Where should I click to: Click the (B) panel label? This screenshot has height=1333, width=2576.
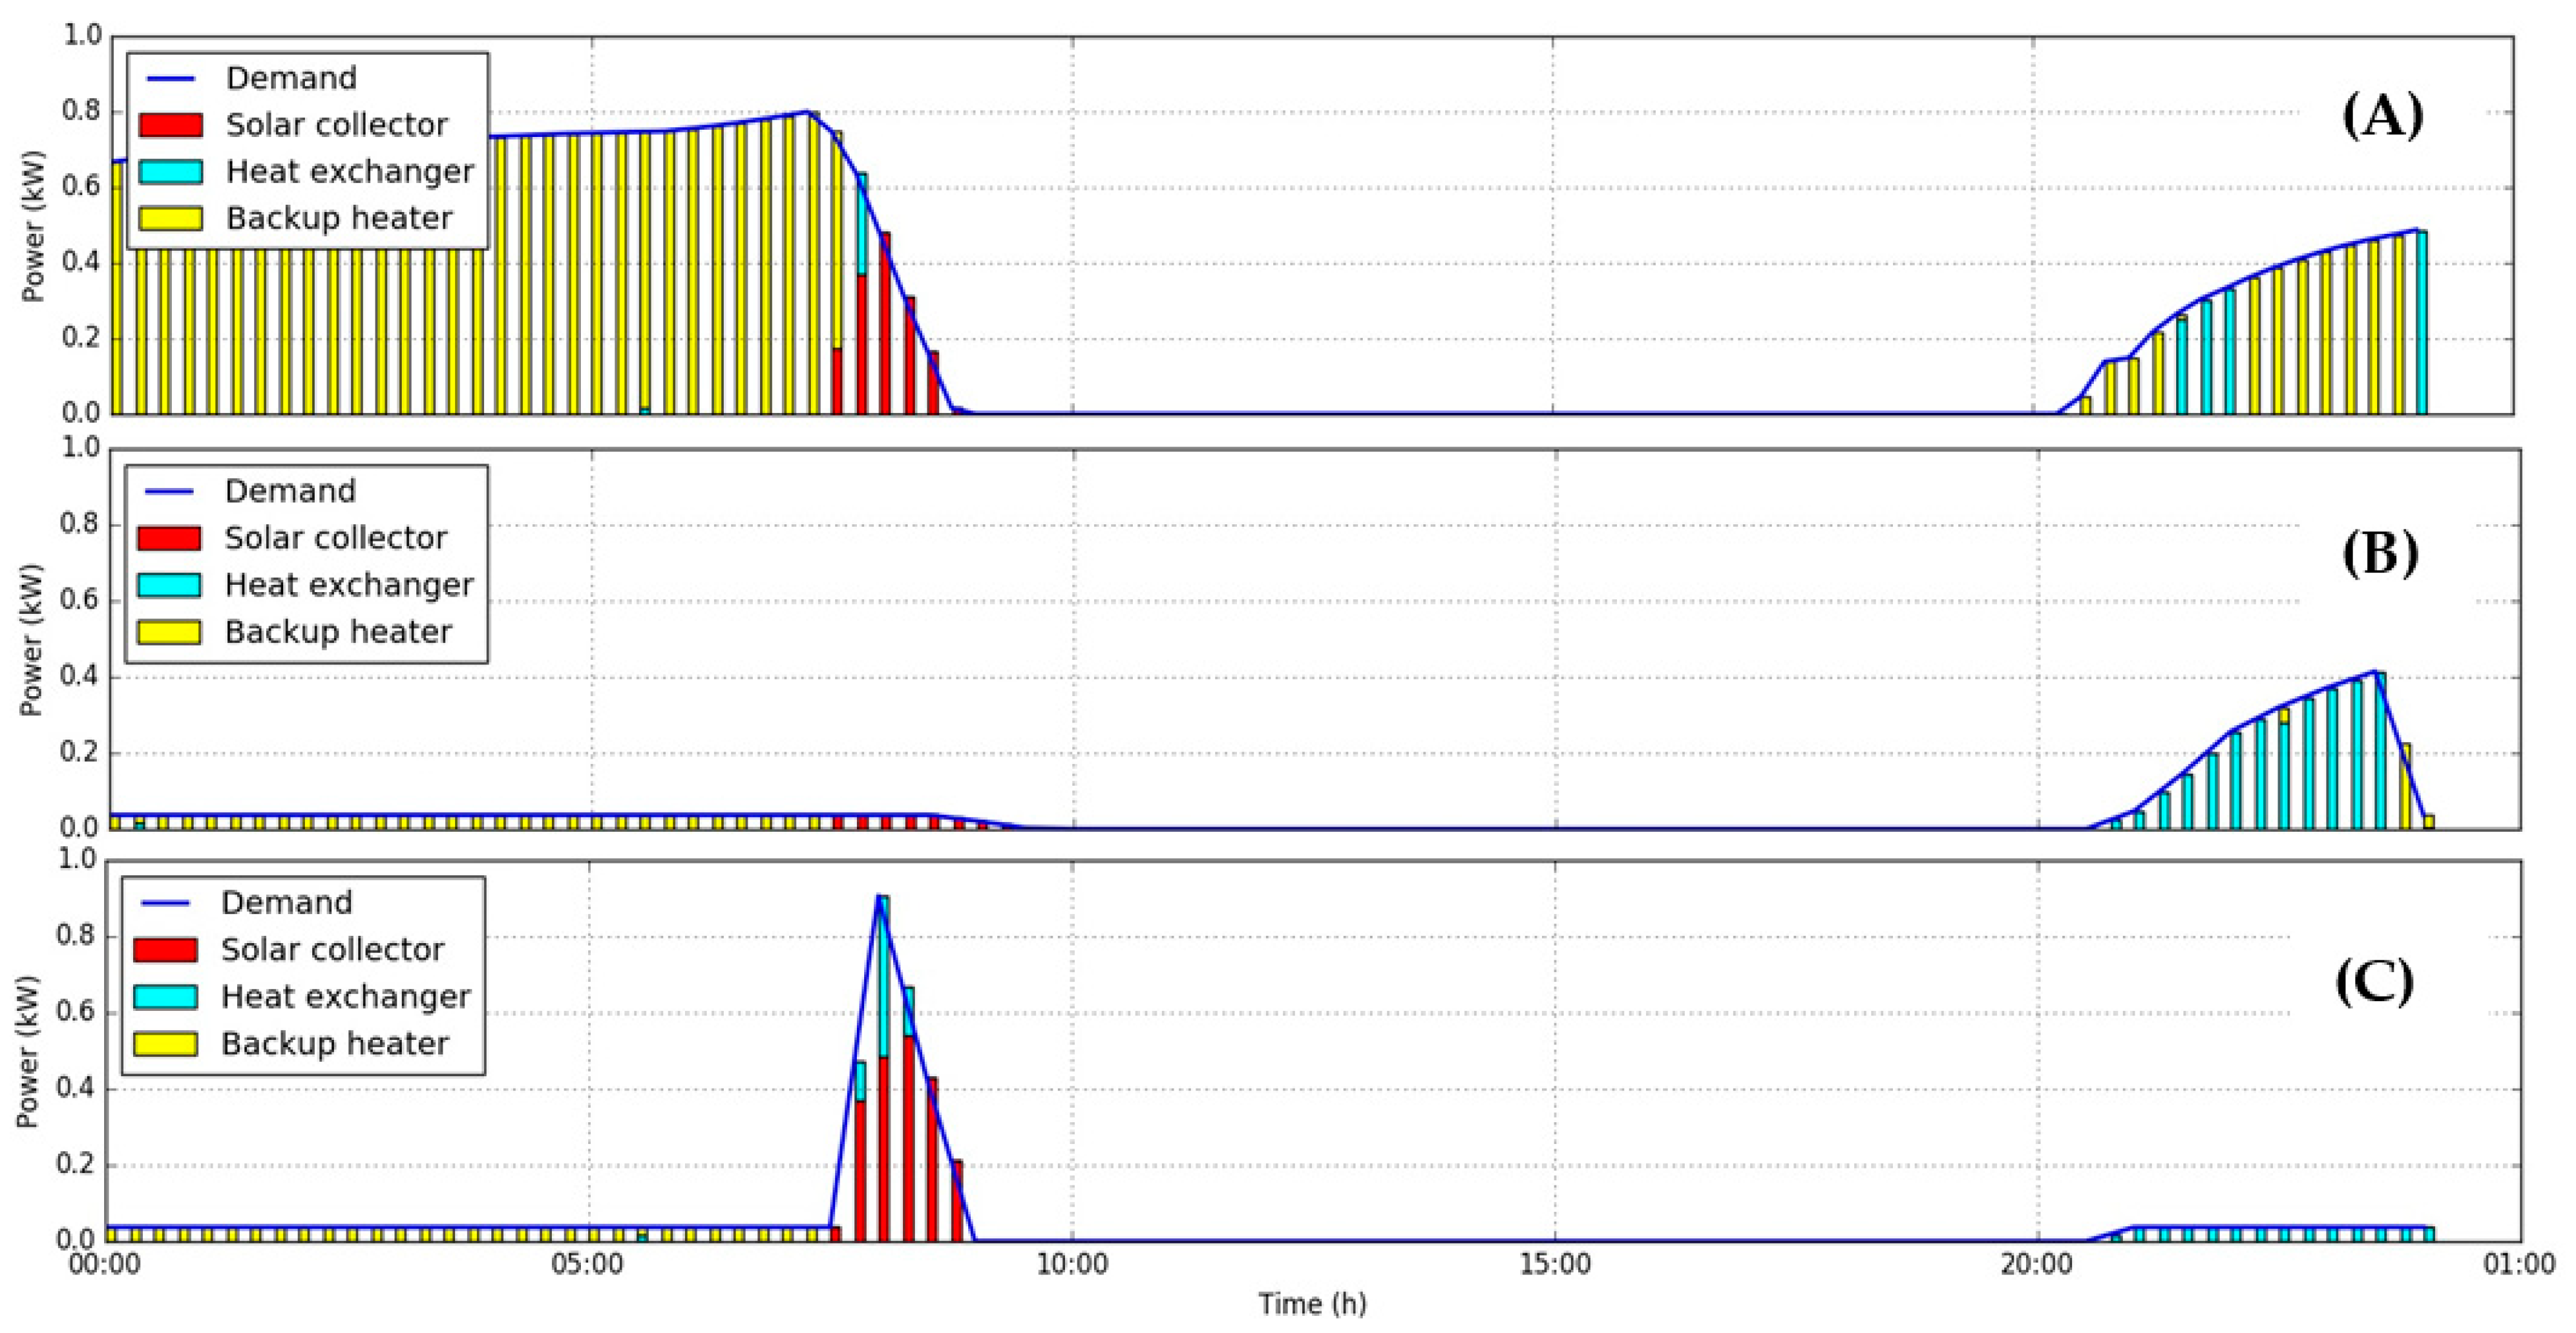2380,553
